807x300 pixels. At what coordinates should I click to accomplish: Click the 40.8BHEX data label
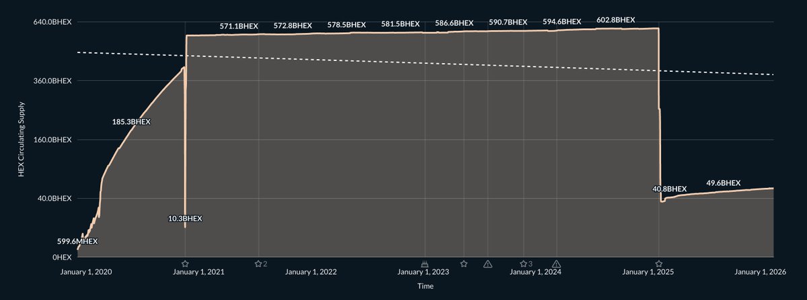[669, 189]
